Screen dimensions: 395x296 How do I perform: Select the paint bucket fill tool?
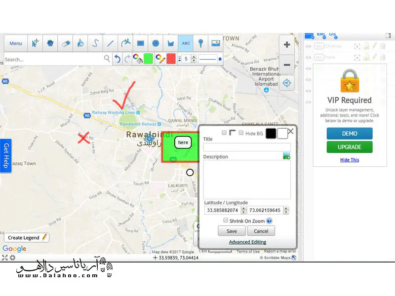coord(80,43)
